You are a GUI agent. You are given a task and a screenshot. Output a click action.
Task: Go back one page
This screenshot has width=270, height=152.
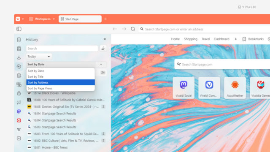[115, 29]
